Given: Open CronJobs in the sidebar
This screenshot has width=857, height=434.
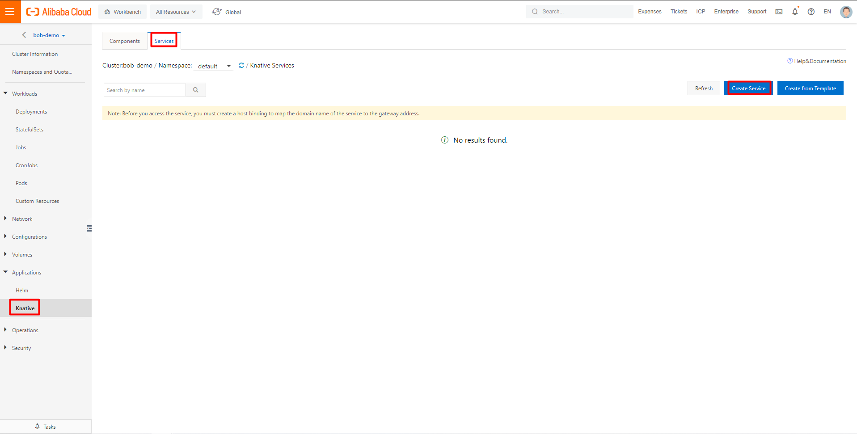Looking at the screenshot, I should [26, 165].
